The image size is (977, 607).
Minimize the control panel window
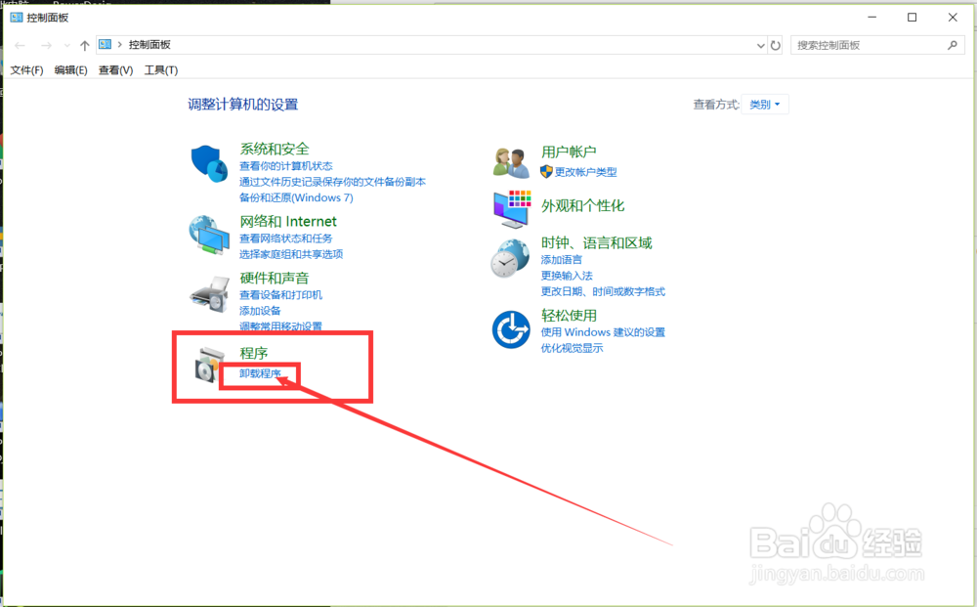click(x=872, y=18)
